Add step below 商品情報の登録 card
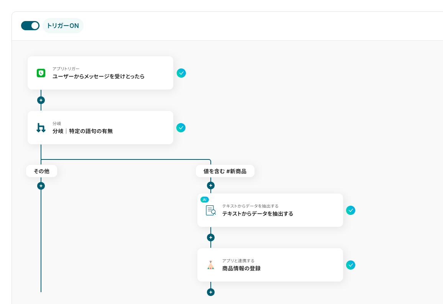Image resolution: width=443 pixels, height=304 pixels. tap(211, 292)
